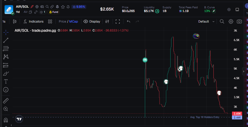This screenshot has width=248, height=127.
Task: Open the Display options
Action: 92,21
